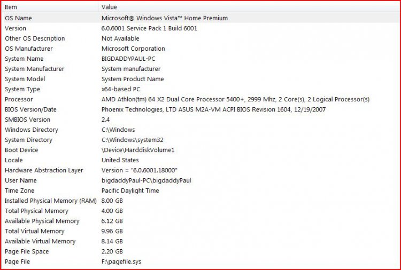Click the 'Pacific Daylight Time' value

[130, 190]
